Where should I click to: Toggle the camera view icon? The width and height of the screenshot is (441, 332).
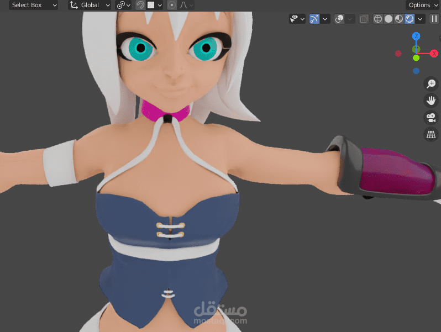431,118
